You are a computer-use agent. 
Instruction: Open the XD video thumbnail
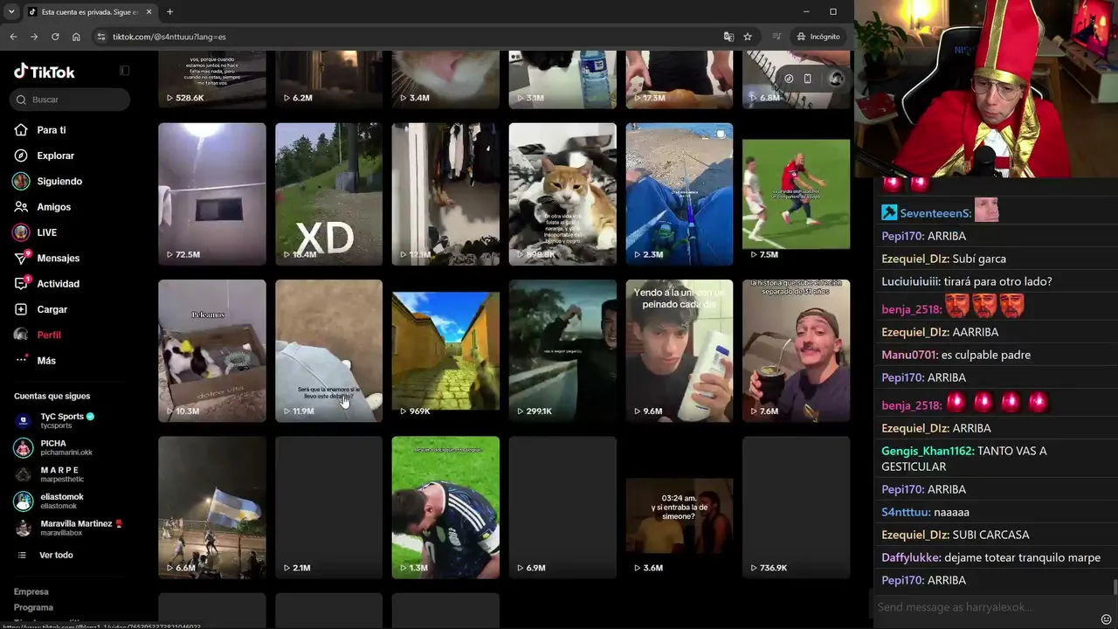point(328,194)
